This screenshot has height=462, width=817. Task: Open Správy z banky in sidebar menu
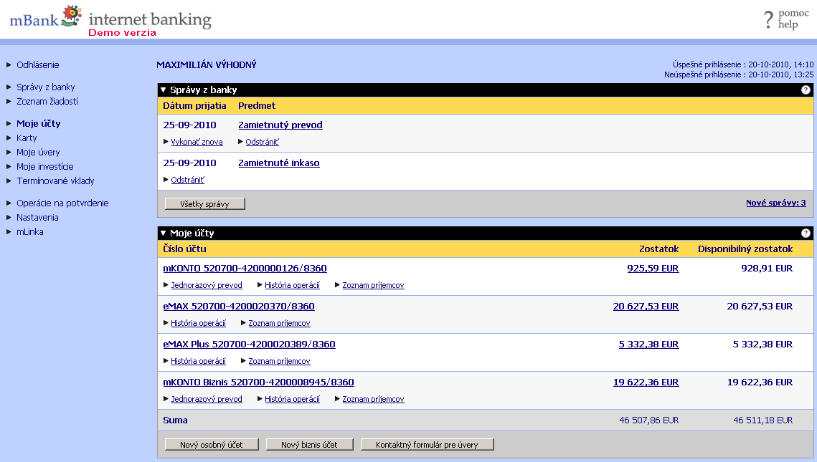coord(45,87)
